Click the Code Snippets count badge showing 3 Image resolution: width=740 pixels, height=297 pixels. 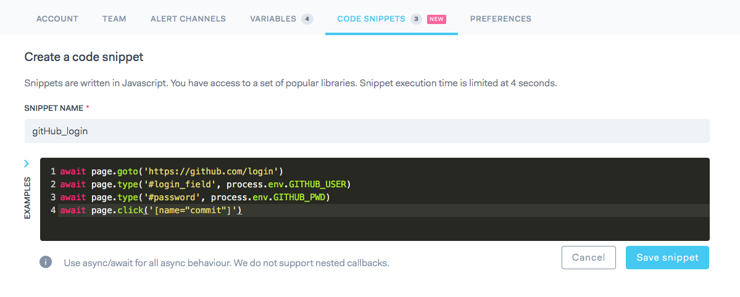click(416, 19)
